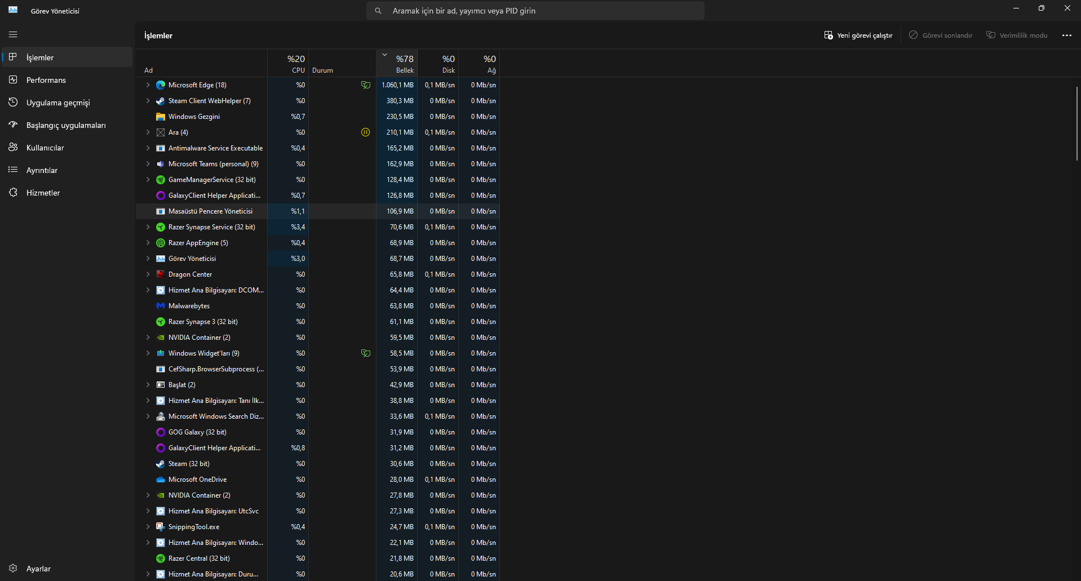The height and width of the screenshot is (581, 1081).
Task: Open Uygulama geçmişi in sidebar
Action: (67, 103)
